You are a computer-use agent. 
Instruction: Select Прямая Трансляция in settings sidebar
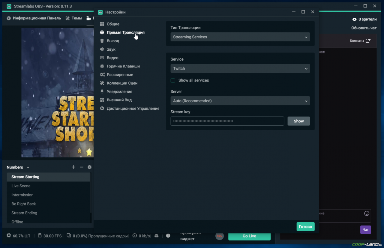(x=125, y=32)
